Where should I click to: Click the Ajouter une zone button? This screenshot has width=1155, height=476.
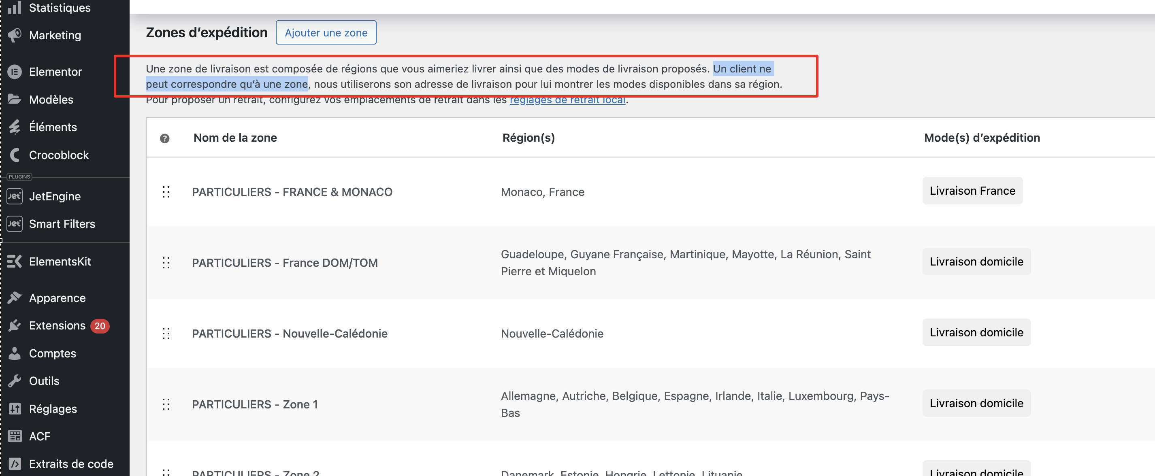326,32
